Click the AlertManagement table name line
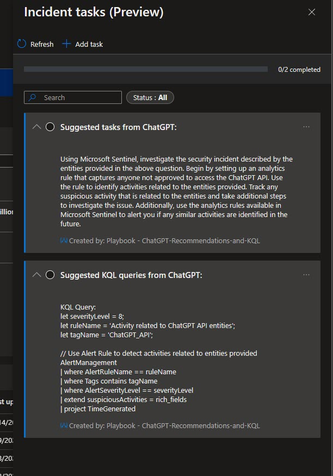 click(88, 362)
